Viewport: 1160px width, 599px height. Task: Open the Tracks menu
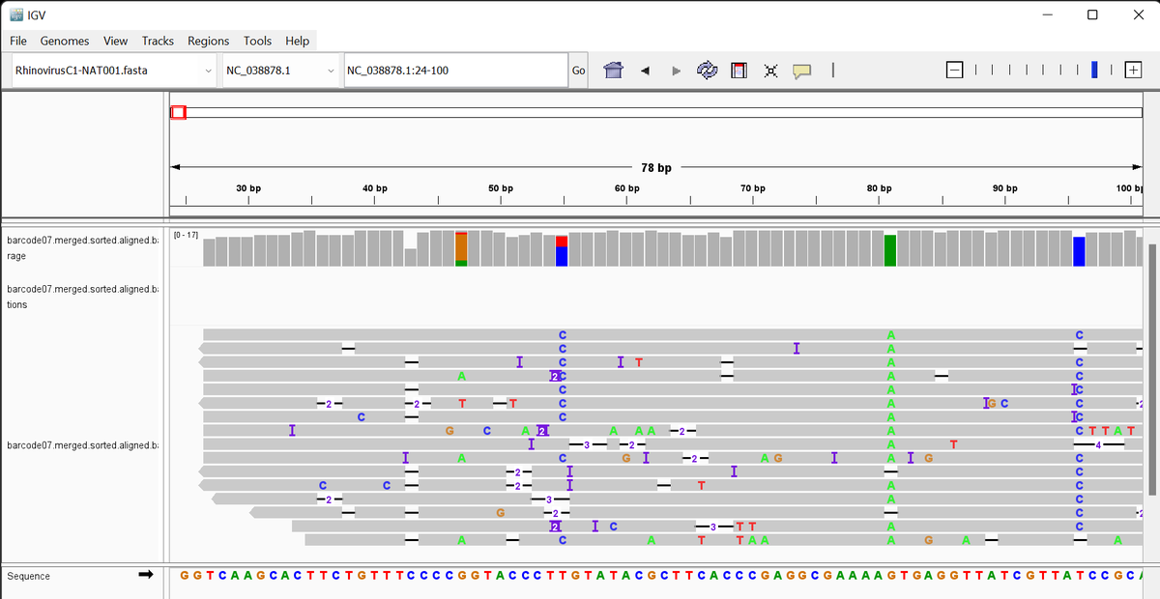(158, 41)
